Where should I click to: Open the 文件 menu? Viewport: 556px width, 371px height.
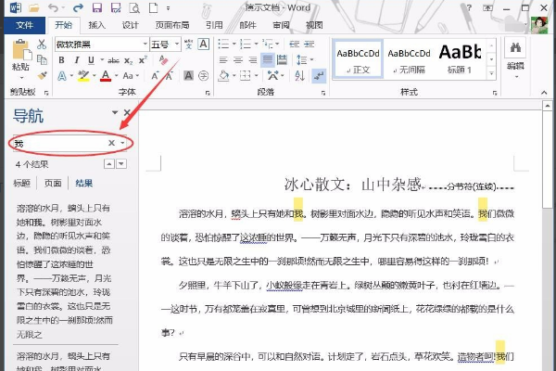[x=25, y=25]
